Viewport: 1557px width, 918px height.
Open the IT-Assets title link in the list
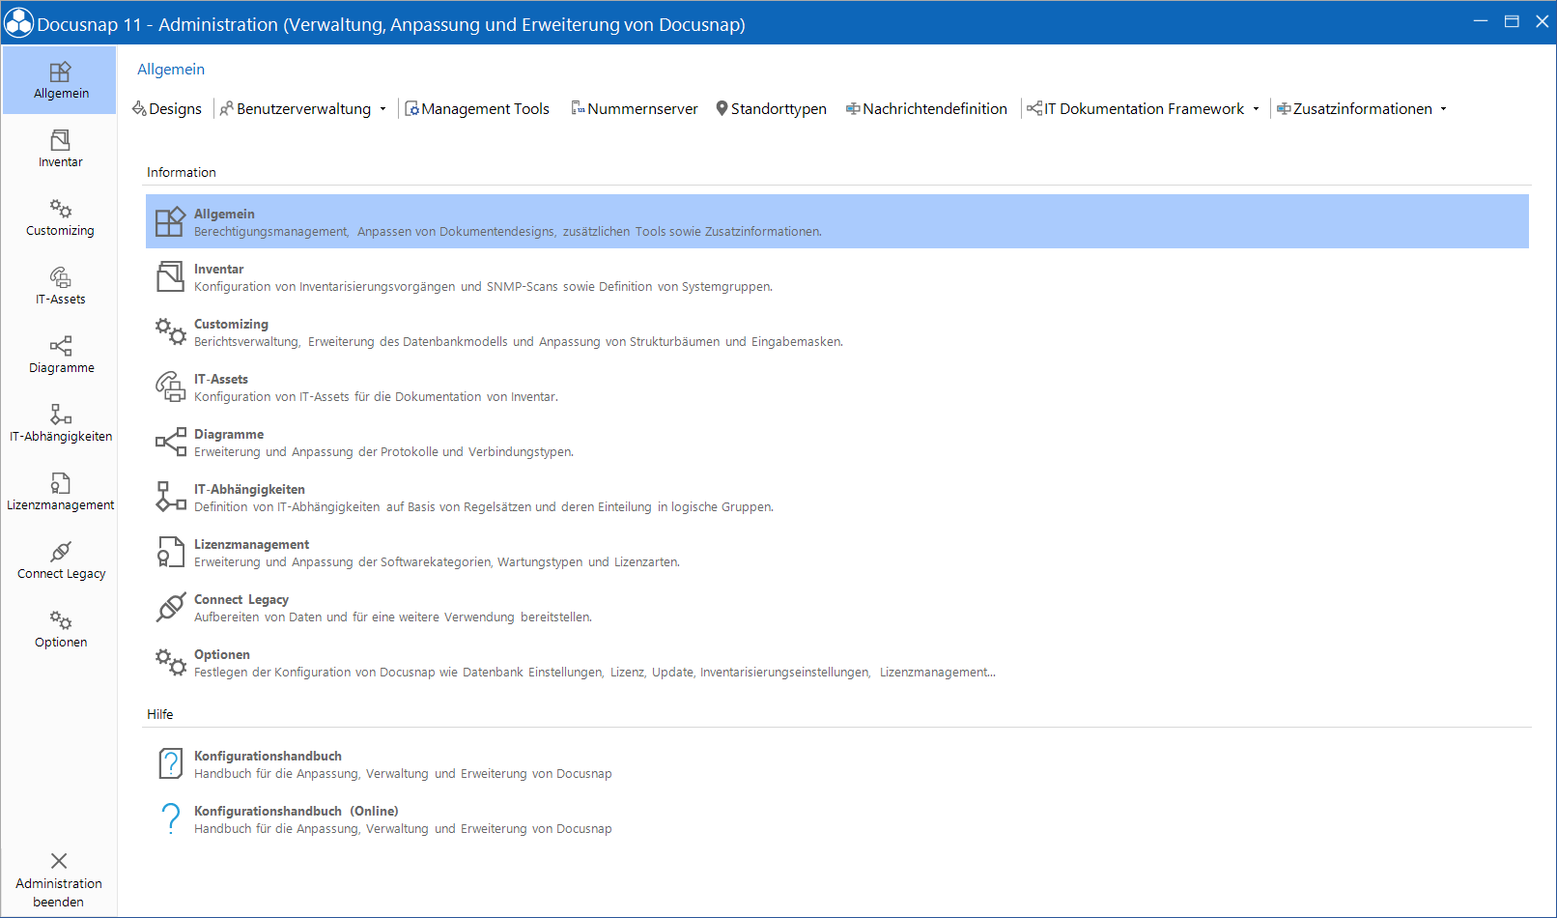[x=221, y=379]
